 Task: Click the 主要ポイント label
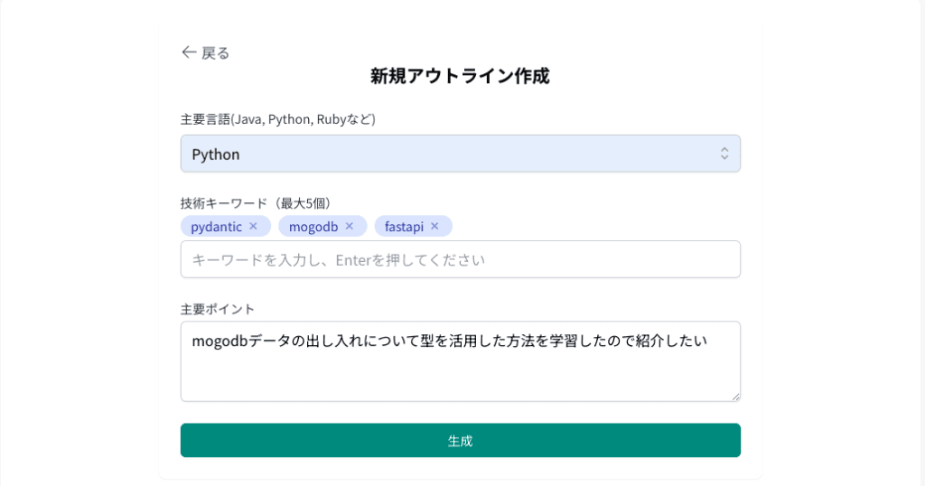click(218, 309)
